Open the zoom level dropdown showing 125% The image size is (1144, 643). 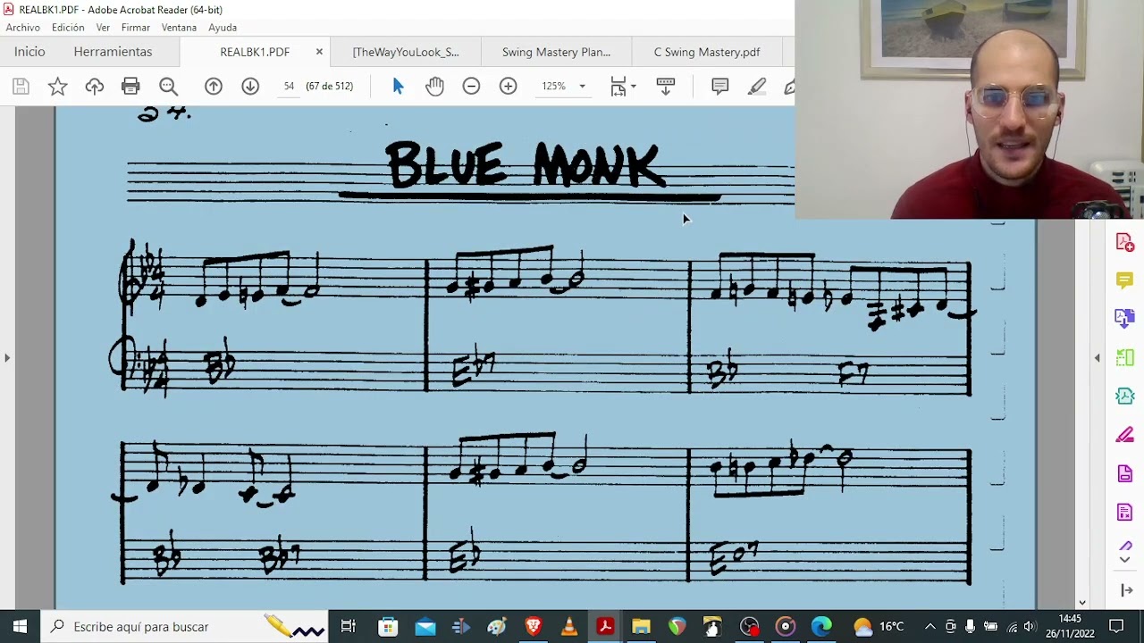click(563, 86)
